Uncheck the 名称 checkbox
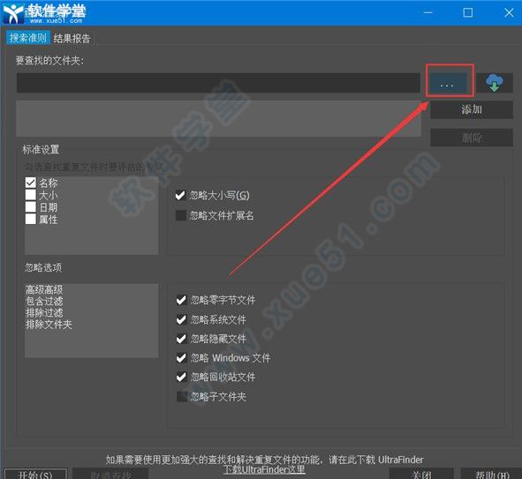The image size is (522, 479). coord(31,183)
